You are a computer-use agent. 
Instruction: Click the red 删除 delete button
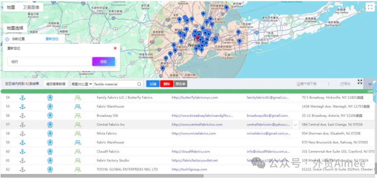[167, 84]
